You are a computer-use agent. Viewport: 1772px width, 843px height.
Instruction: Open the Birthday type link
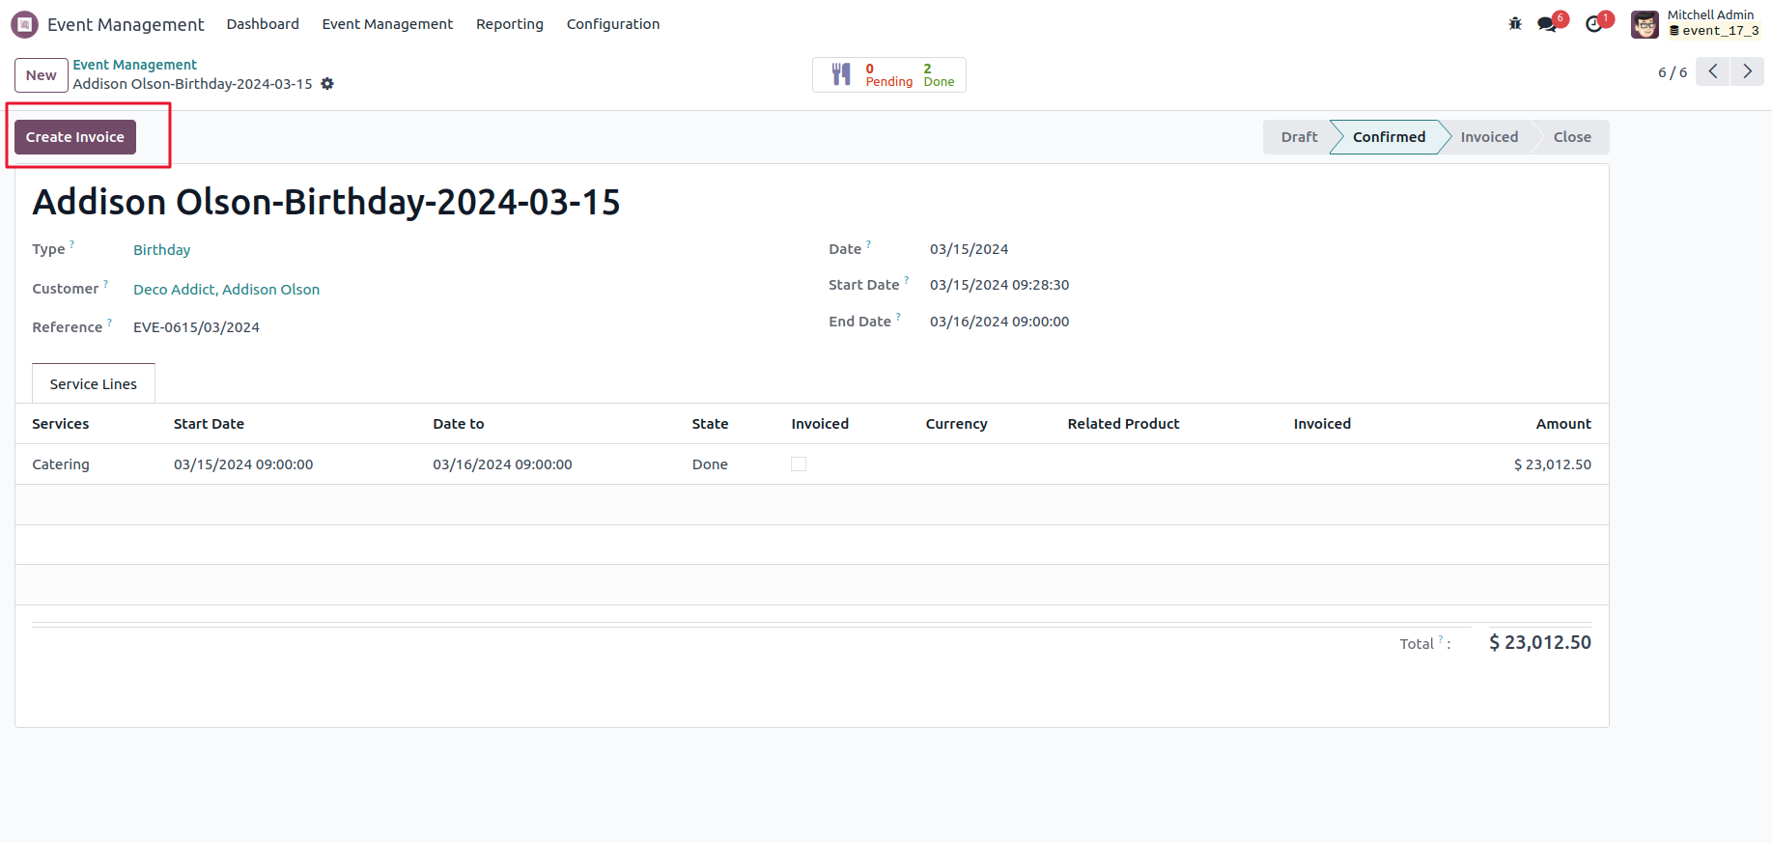click(x=162, y=250)
